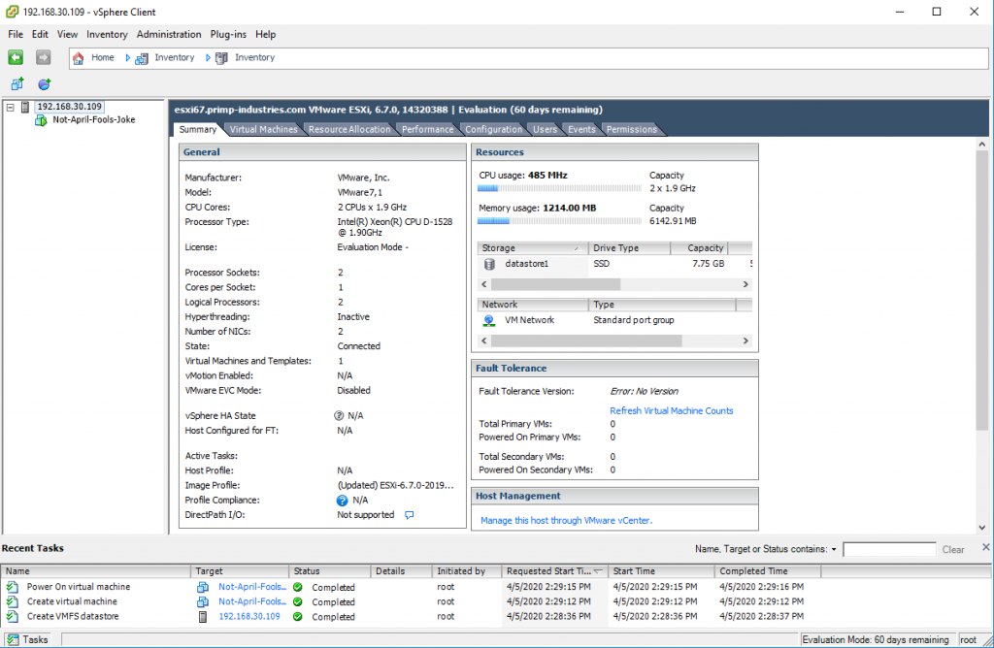Click the Profile Compliance blue help icon
Screen dimensions: 994x648
[x=343, y=501]
